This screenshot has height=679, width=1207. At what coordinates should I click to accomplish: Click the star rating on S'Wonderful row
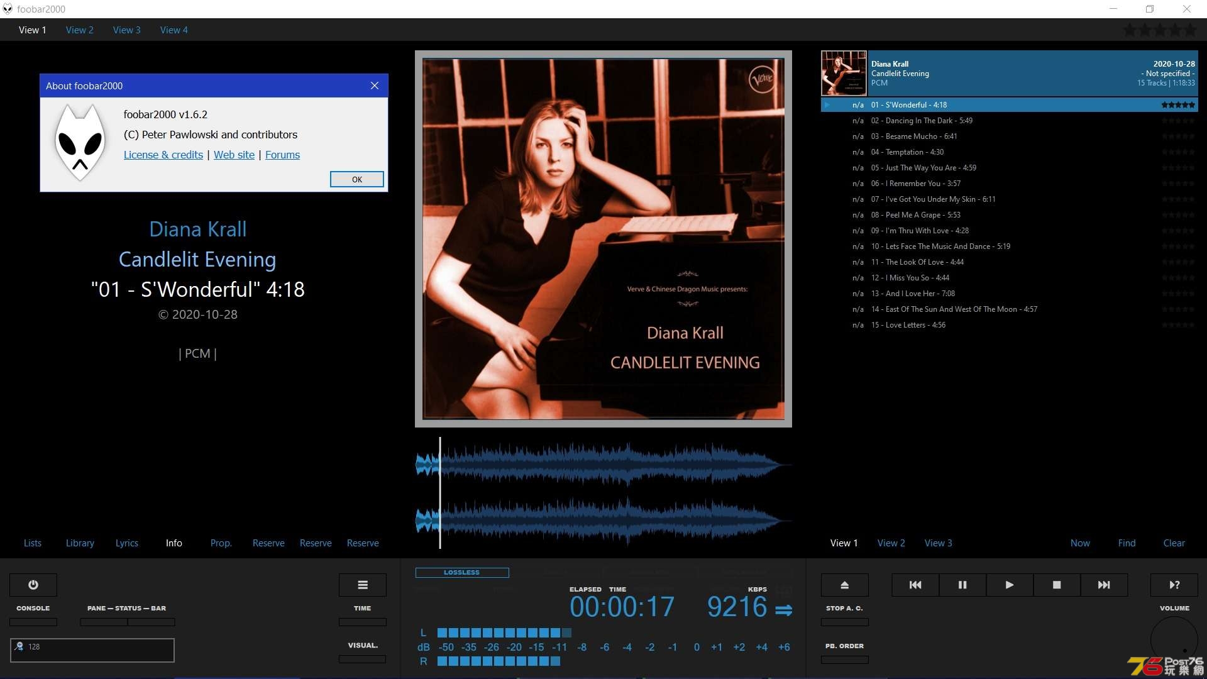pyautogui.click(x=1178, y=105)
